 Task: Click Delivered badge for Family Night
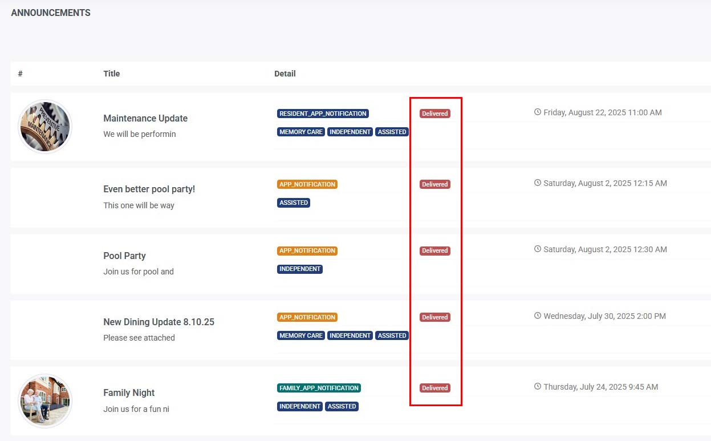tap(435, 388)
